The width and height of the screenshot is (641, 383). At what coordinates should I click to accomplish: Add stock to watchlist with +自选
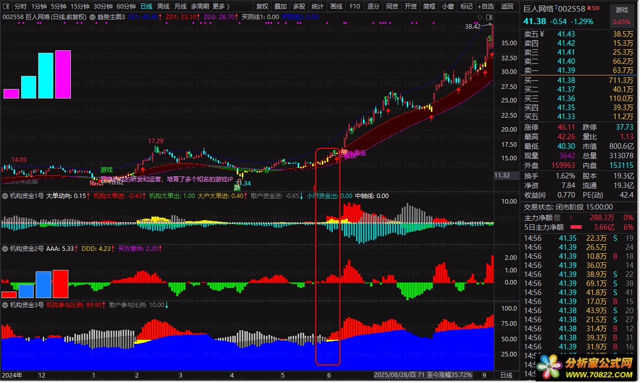tap(486, 7)
